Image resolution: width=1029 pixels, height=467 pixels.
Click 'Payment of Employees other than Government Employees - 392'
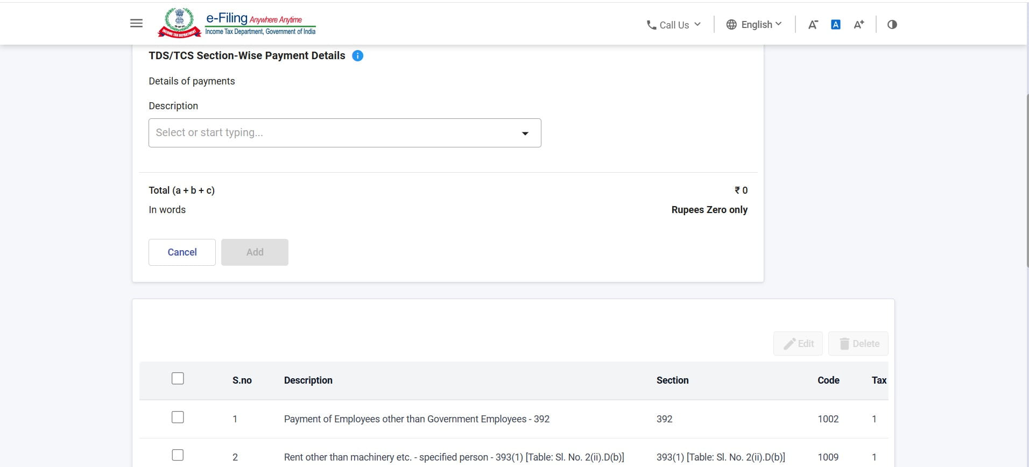pyautogui.click(x=417, y=419)
